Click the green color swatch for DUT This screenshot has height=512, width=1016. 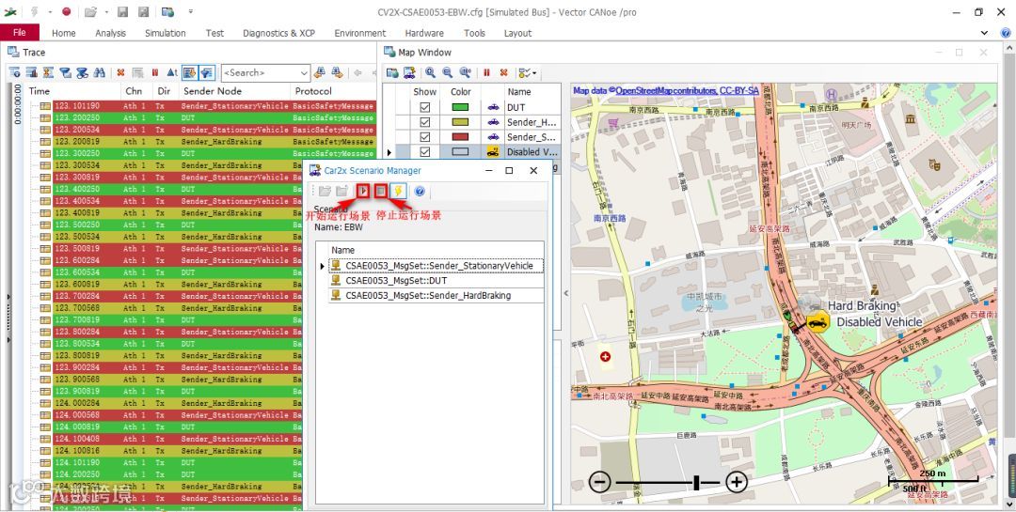[460, 107]
